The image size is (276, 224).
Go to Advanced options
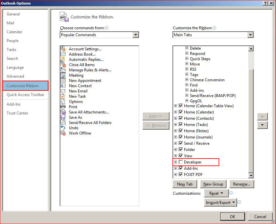point(15,76)
